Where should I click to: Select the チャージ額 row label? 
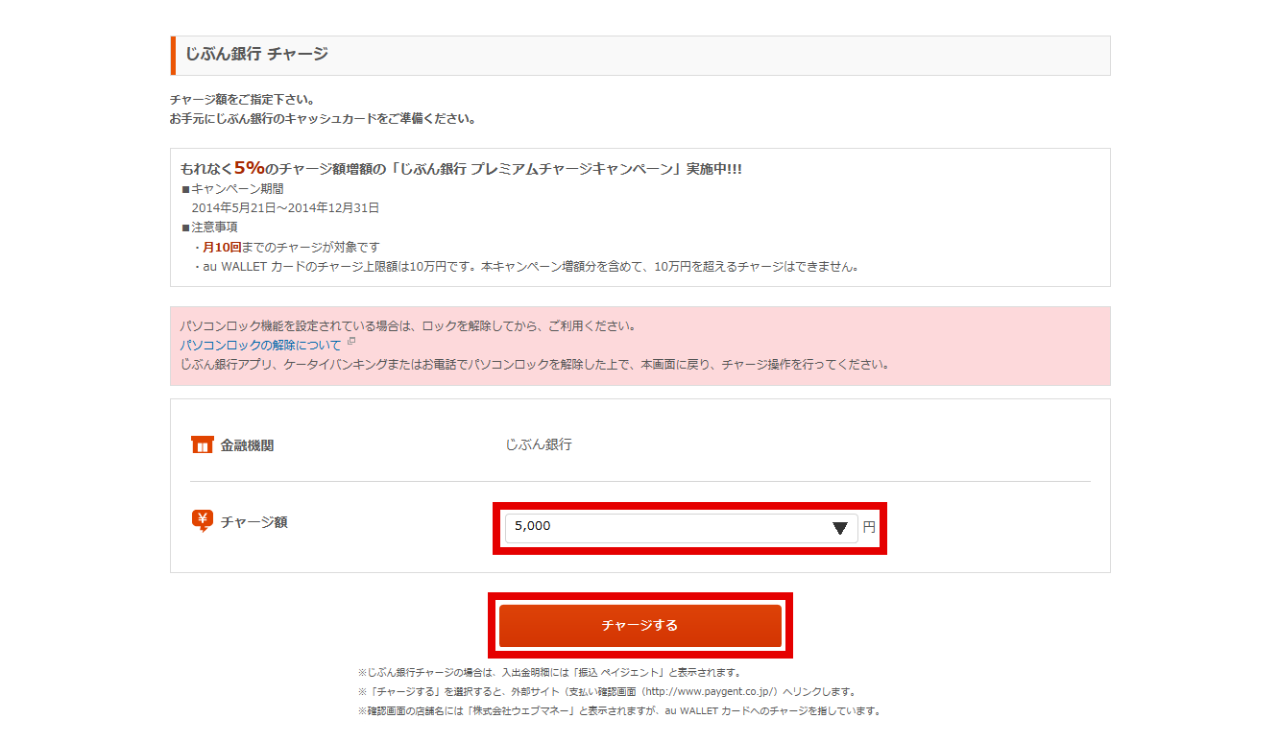pyautogui.click(x=253, y=522)
